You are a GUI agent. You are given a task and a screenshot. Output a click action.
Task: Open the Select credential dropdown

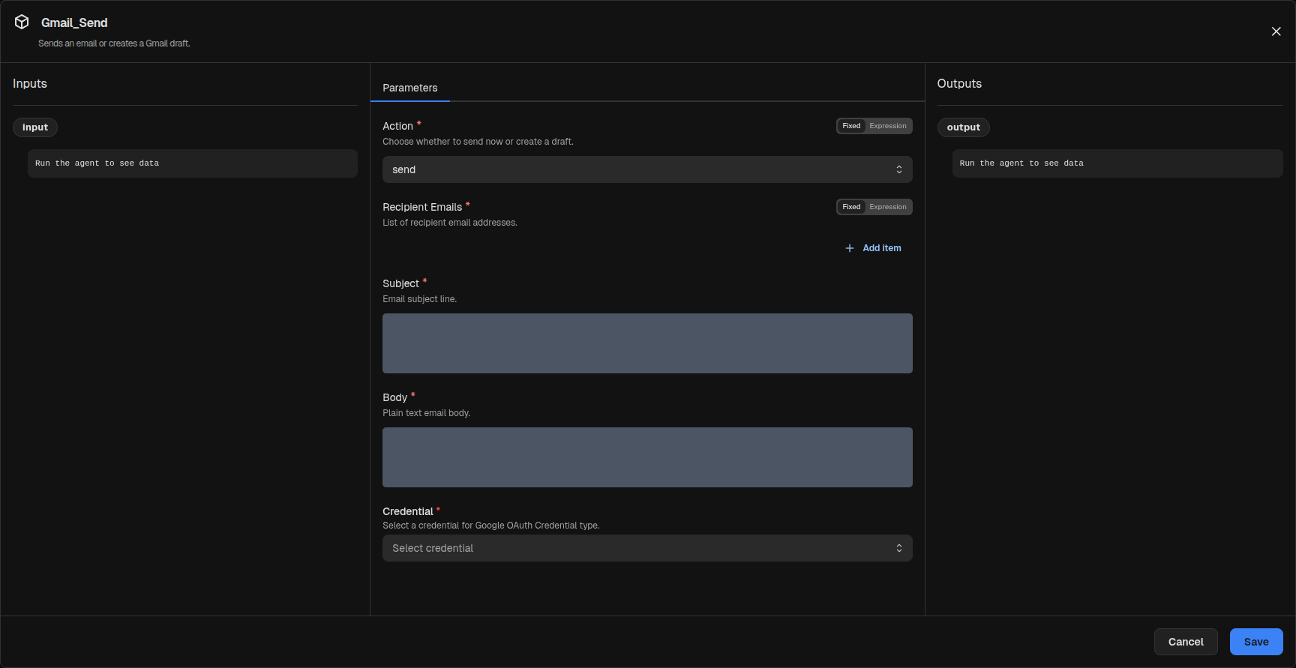[647, 548]
